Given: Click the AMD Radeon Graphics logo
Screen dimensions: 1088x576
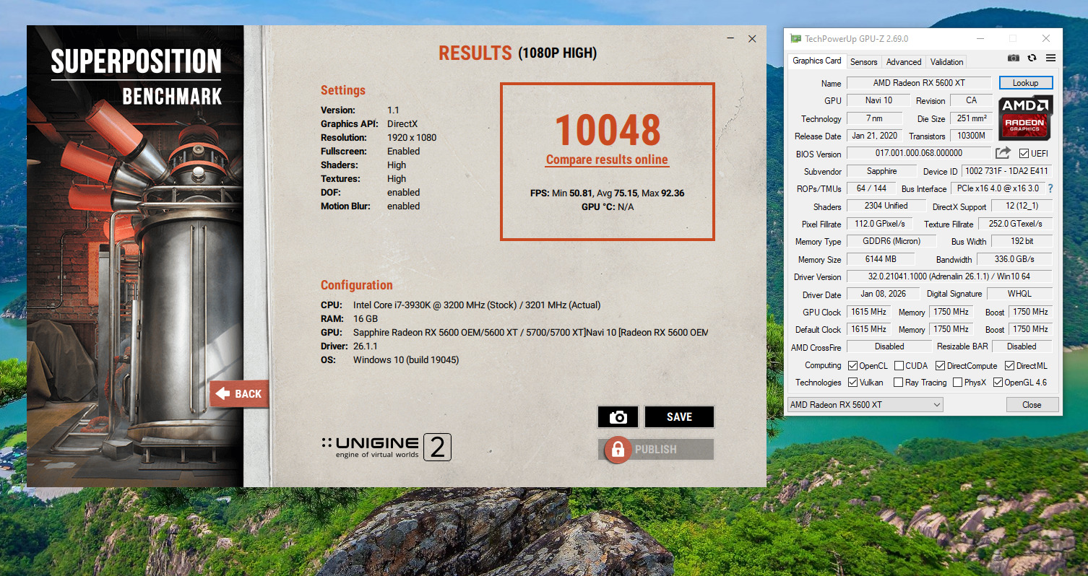Looking at the screenshot, I should (1026, 118).
